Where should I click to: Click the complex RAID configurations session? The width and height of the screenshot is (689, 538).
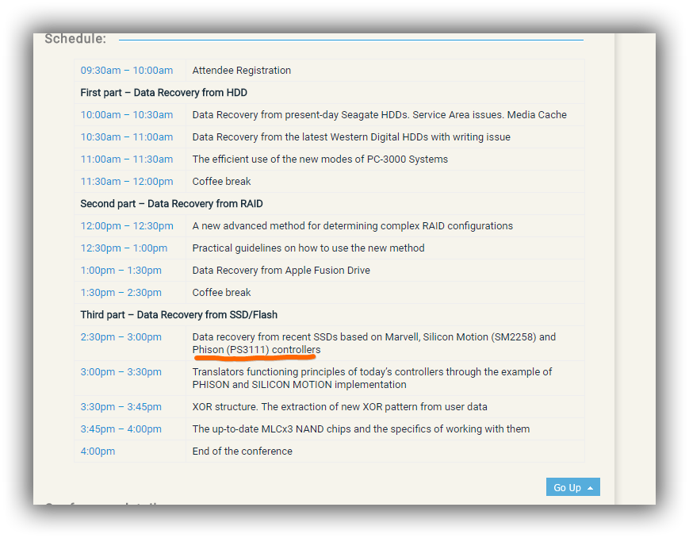pos(352,225)
